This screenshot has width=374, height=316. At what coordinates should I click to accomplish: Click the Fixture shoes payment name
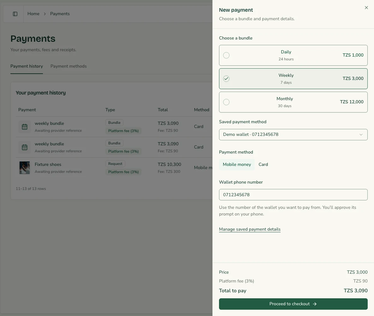[48, 164]
